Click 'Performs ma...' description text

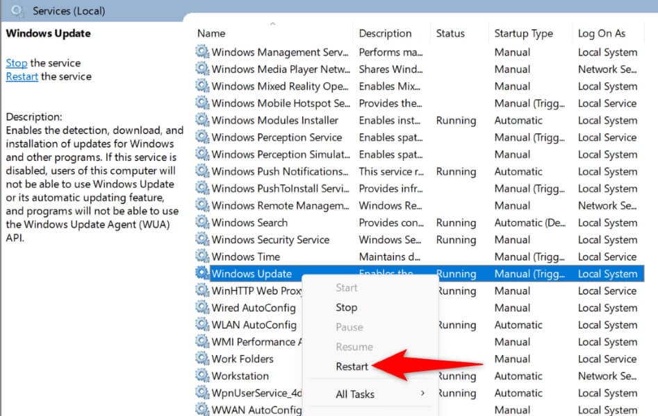click(390, 53)
